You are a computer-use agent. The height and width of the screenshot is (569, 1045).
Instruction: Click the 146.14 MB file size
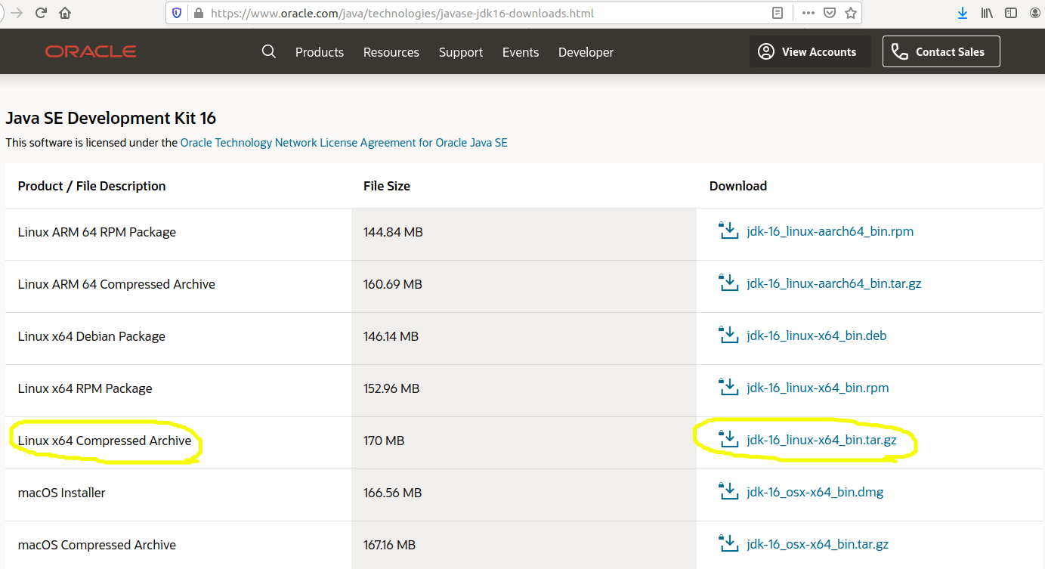(391, 336)
